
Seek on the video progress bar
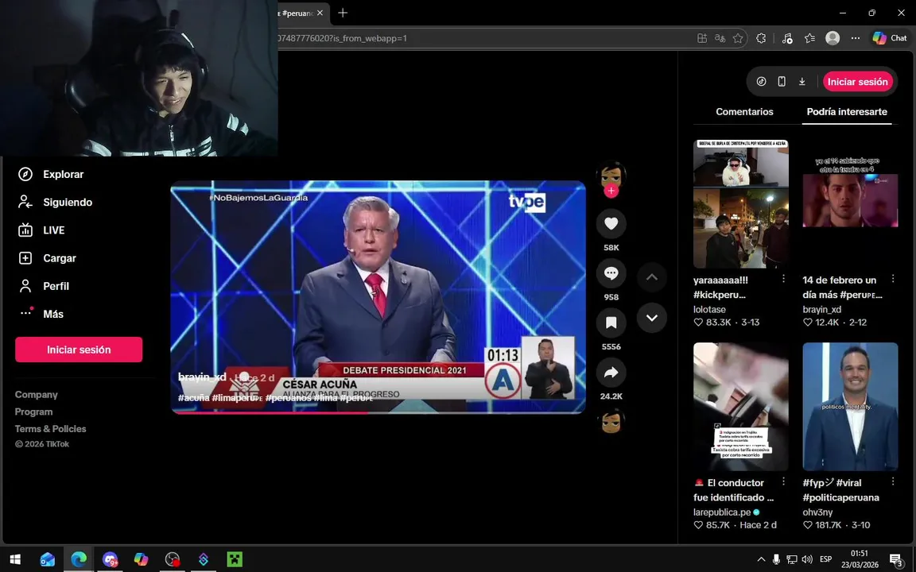(x=378, y=412)
